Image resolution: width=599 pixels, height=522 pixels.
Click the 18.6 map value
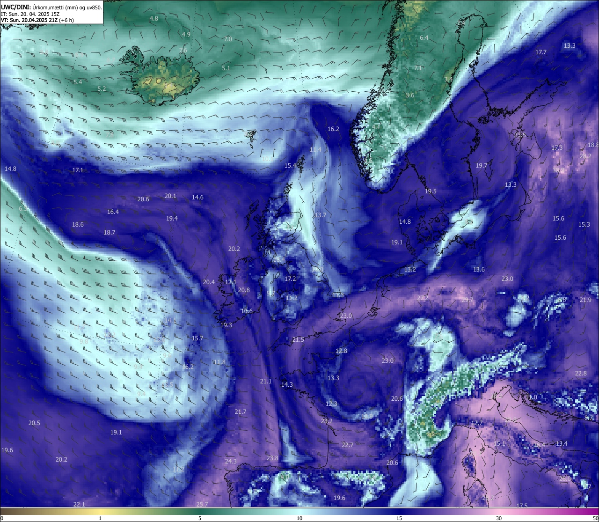click(78, 224)
